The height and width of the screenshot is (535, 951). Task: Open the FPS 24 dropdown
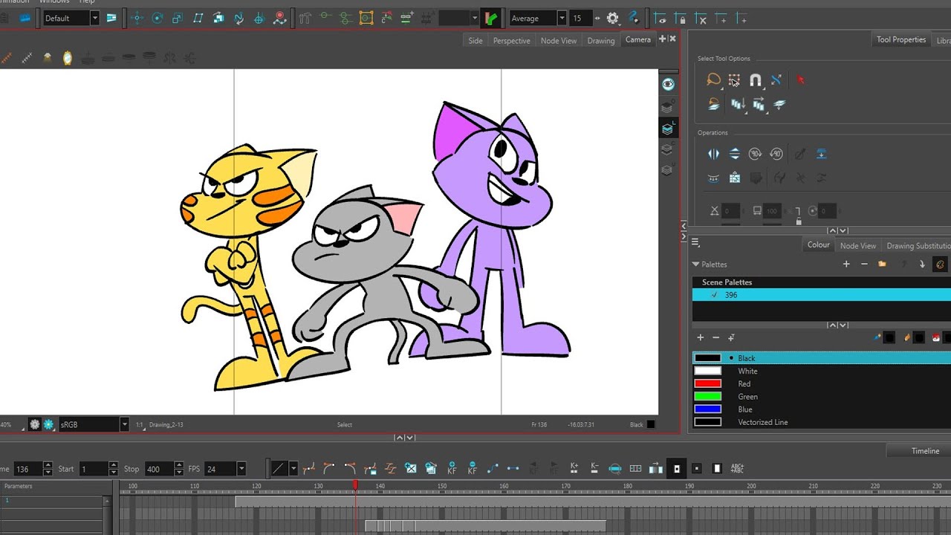tap(241, 469)
